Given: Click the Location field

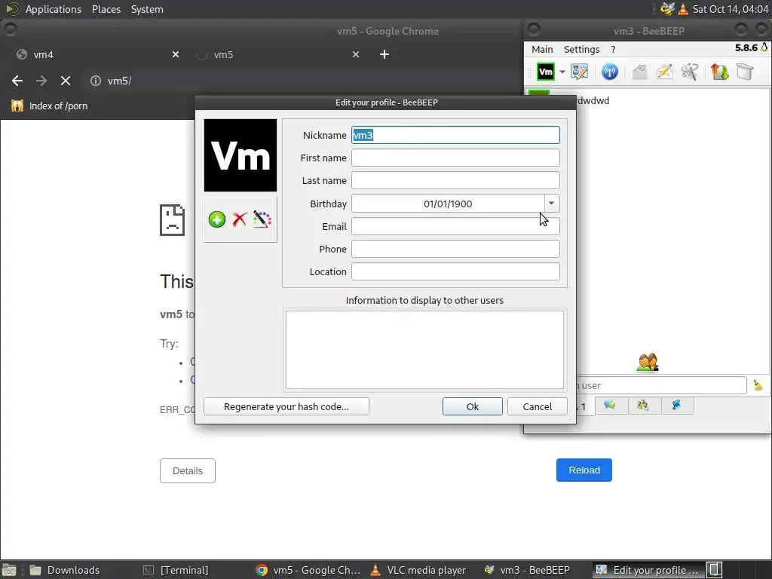Looking at the screenshot, I should tap(455, 271).
